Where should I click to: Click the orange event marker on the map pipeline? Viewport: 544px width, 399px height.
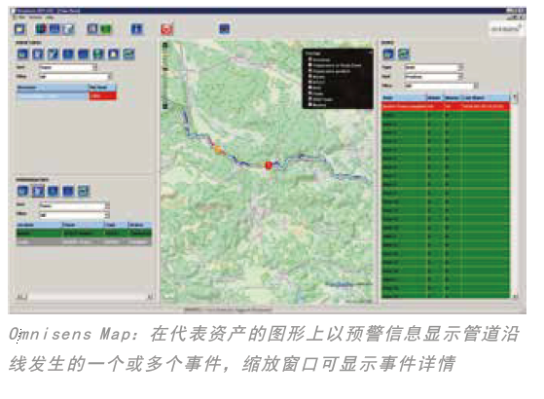[219, 150]
